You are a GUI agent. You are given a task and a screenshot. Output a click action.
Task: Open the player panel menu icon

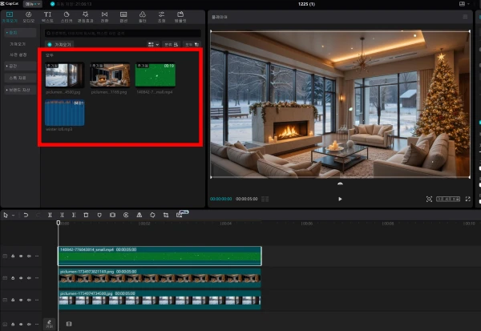coord(465,17)
